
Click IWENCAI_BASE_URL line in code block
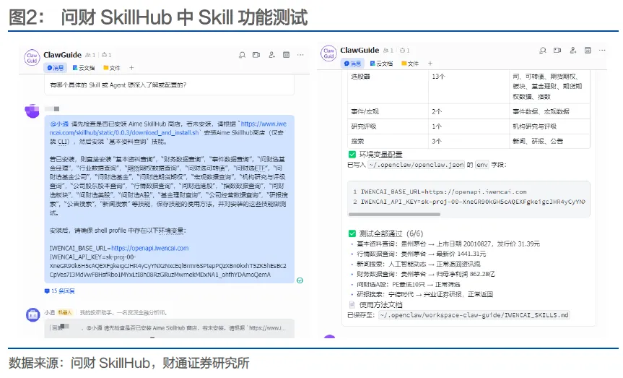pyautogui.click(x=443, y=192)
